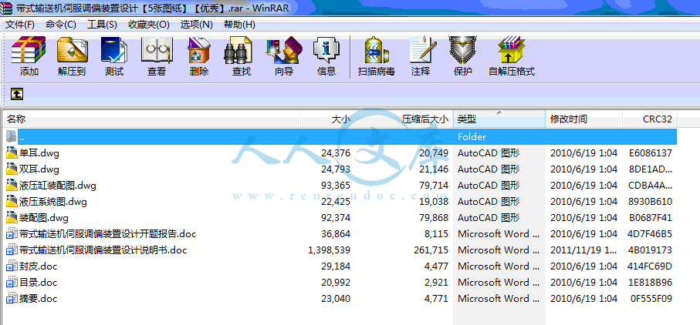Click the packed size value 79,868
This screenshot has width=700, height=325.
click(x=434, y=218)
